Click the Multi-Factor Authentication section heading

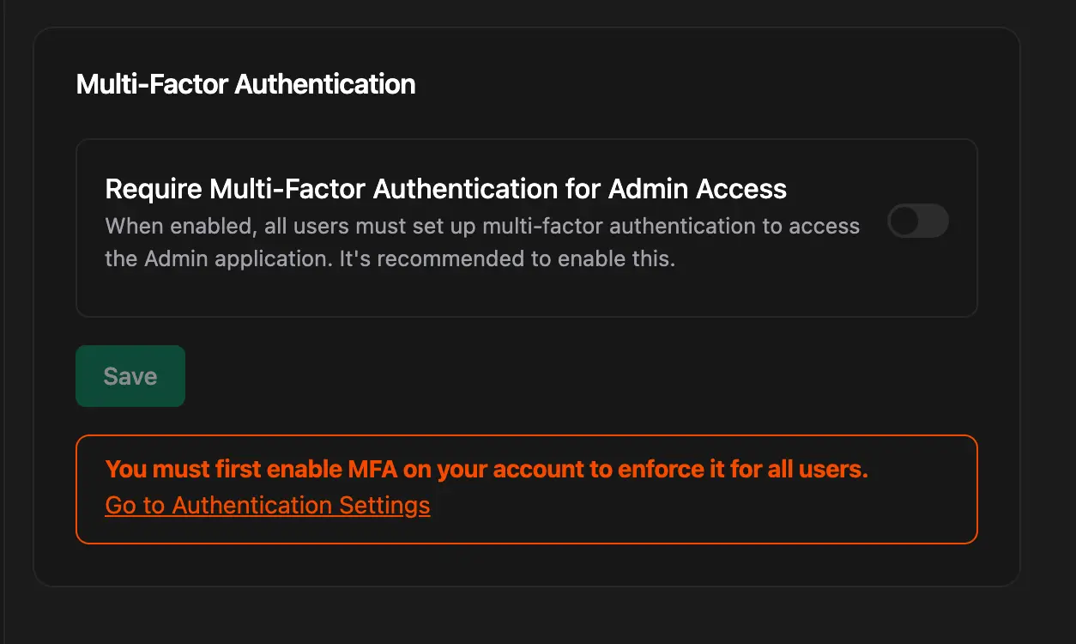(245, 83)
